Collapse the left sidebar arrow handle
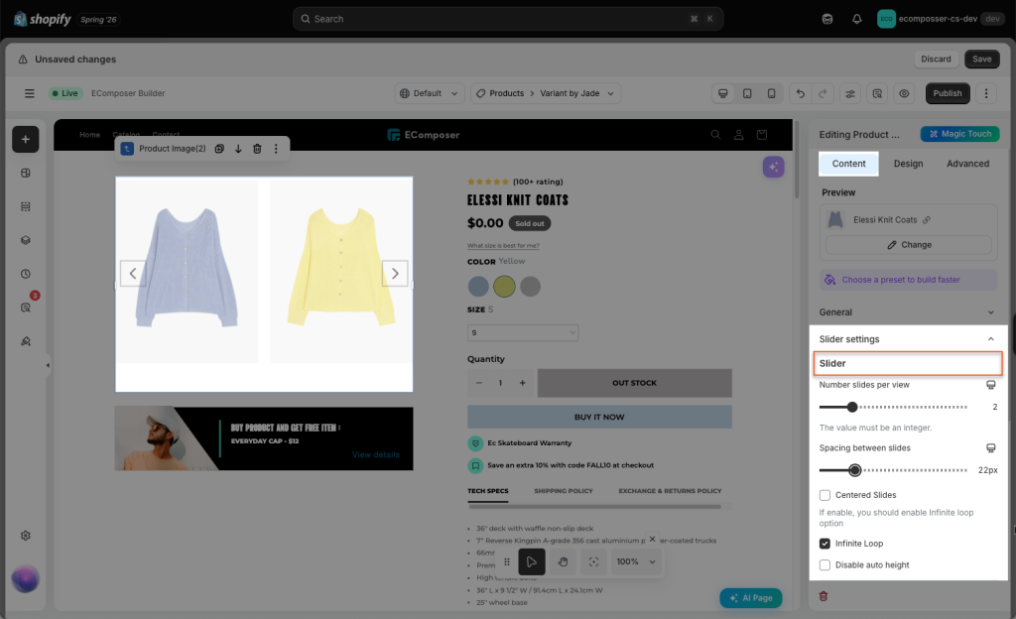Screen dimensions: 1016x619 (48, 365)
